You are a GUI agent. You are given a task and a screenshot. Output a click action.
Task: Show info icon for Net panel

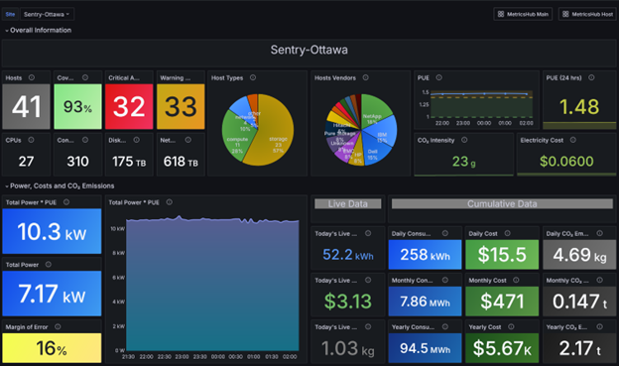pyautogui.click(x=187, y=140)
